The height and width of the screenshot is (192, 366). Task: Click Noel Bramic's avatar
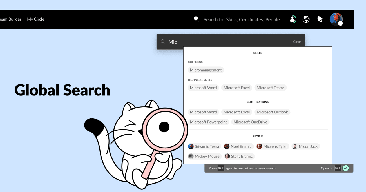pos(227,146)
